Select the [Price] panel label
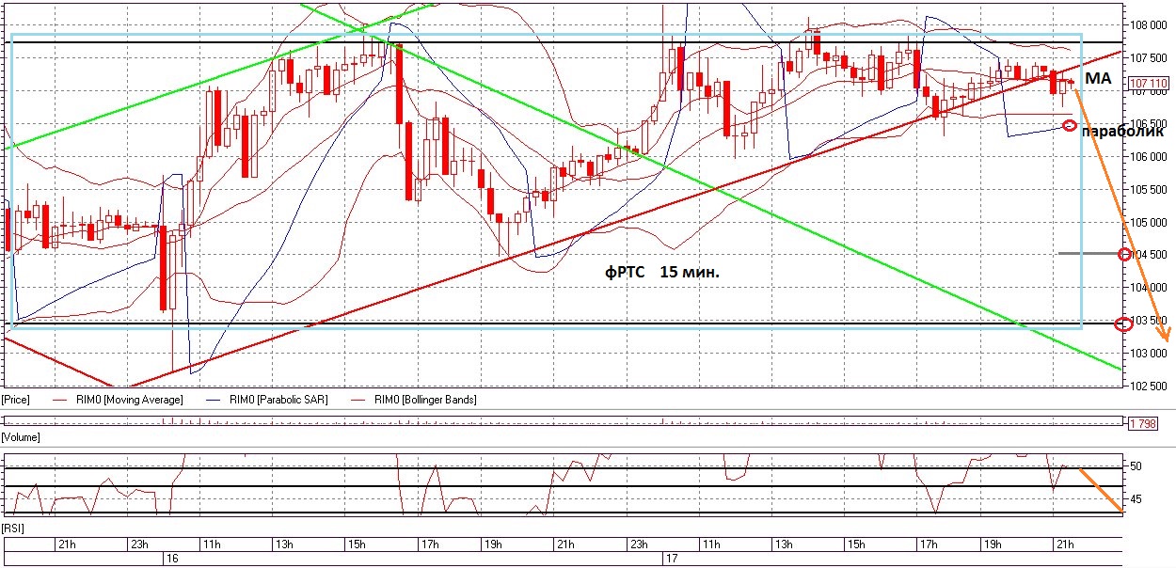Viewport: 1176px width, 568px height. 16,401
